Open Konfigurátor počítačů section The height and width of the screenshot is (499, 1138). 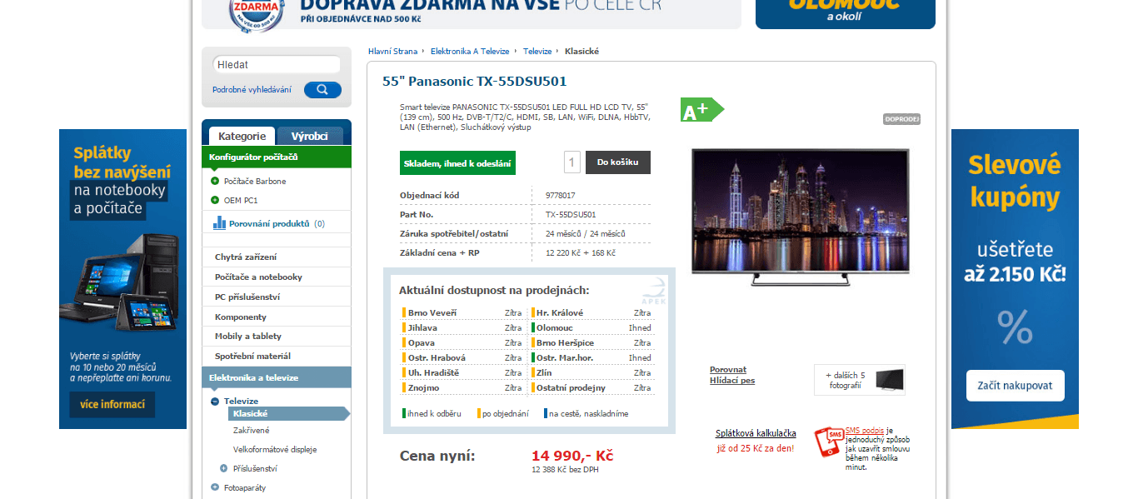[x=277, y=157]
